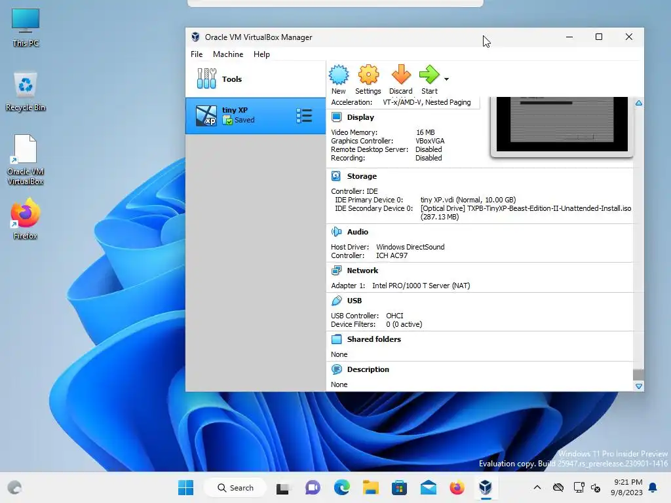Select the Tools entry in sidebar
This screenshot has height=503, width=671.
256,79
